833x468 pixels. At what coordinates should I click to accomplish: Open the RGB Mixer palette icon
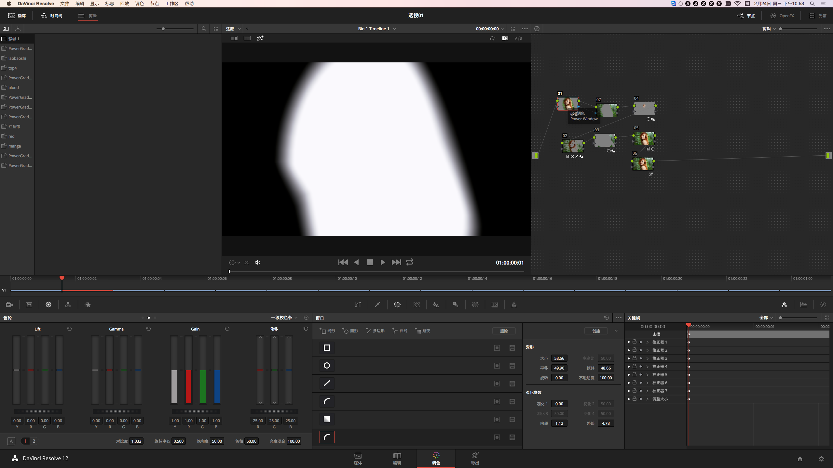coord(68,305)
